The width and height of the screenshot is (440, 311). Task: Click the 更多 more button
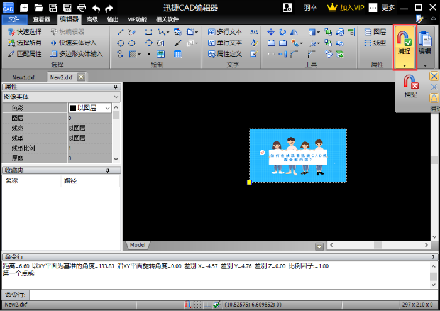(382, 8)
